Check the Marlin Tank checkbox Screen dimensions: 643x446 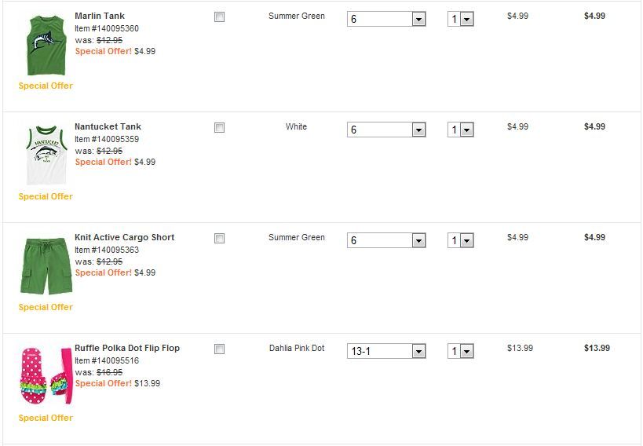pyautogui.click(x=220, y=16)
